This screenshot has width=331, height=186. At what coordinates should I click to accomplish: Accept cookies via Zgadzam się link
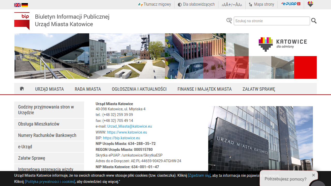tap(199, 175)
